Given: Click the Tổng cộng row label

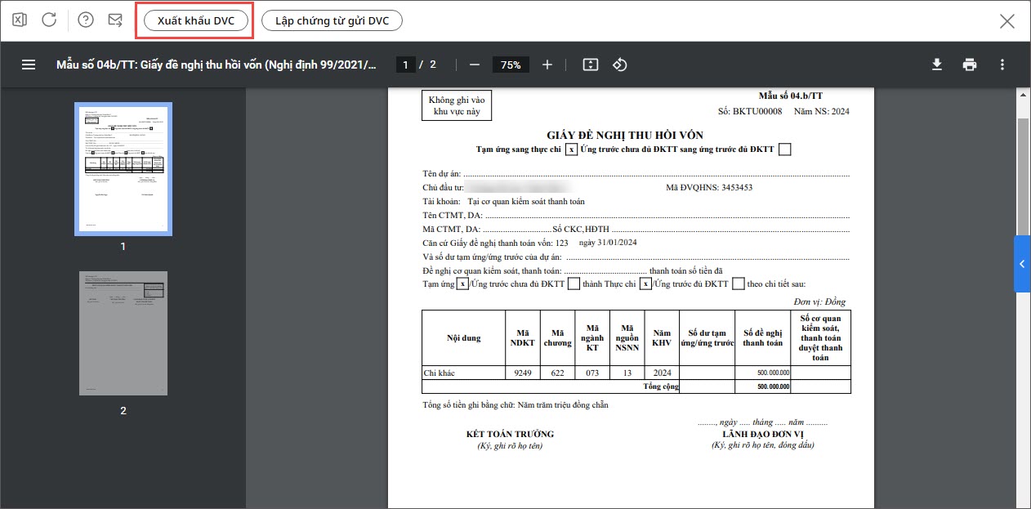Looking at the screenshot, I should pos(661,386).
